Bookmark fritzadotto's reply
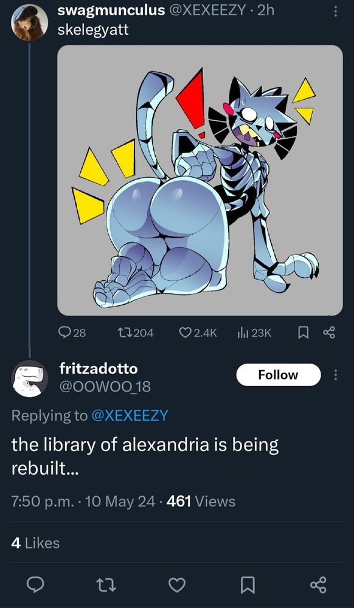 [x=248, y=585]
